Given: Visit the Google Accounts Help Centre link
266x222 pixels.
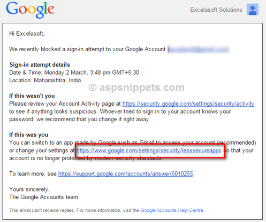Looking at the screenshot, I should (x=172, y=210).
